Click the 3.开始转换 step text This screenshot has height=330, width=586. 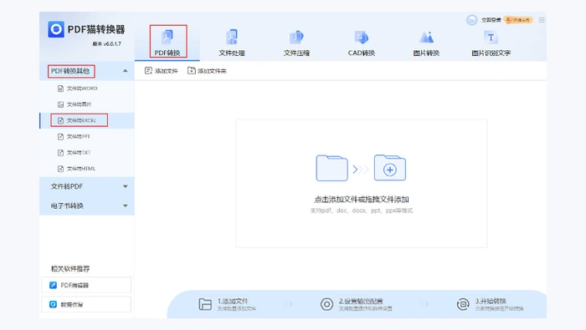coord(491,301)
